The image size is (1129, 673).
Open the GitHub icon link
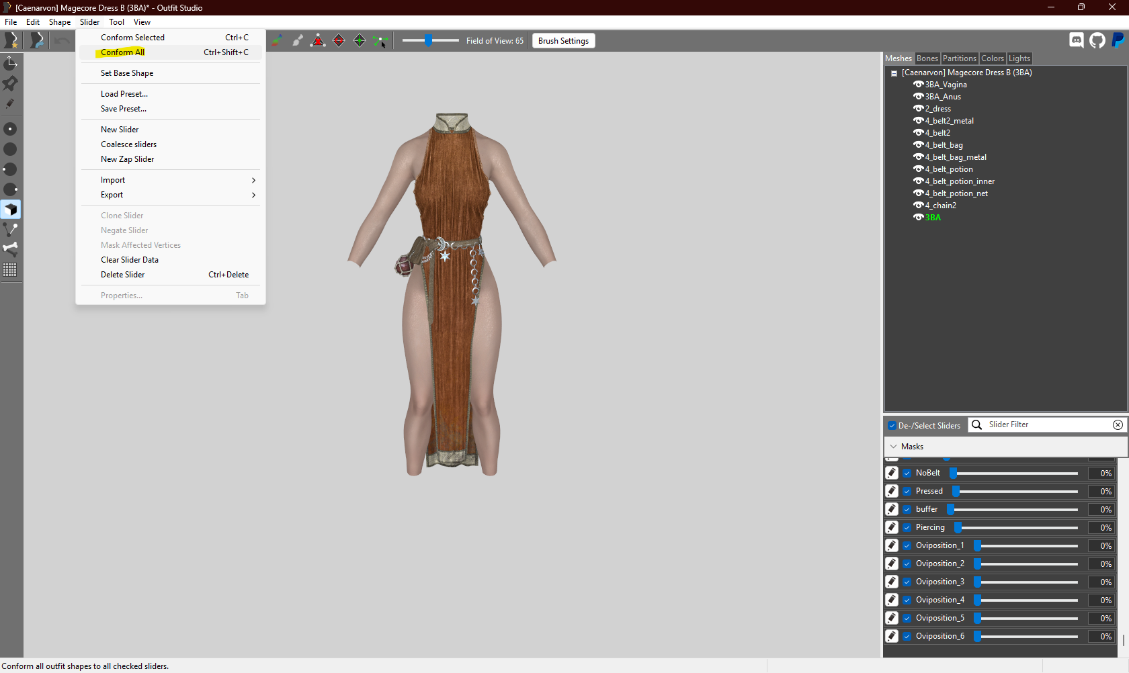[1097, 40]
